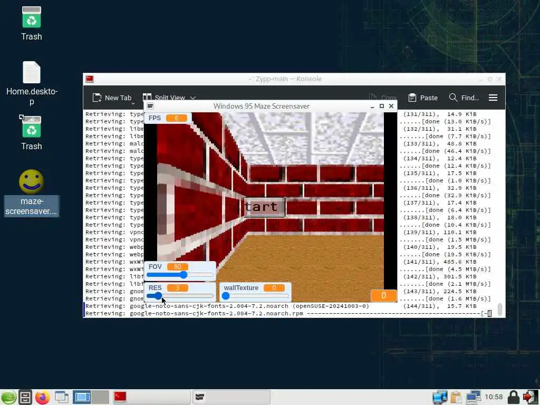Click the 10:58 clock
This screenshot has width=540, height=405.
pos(494,397)
